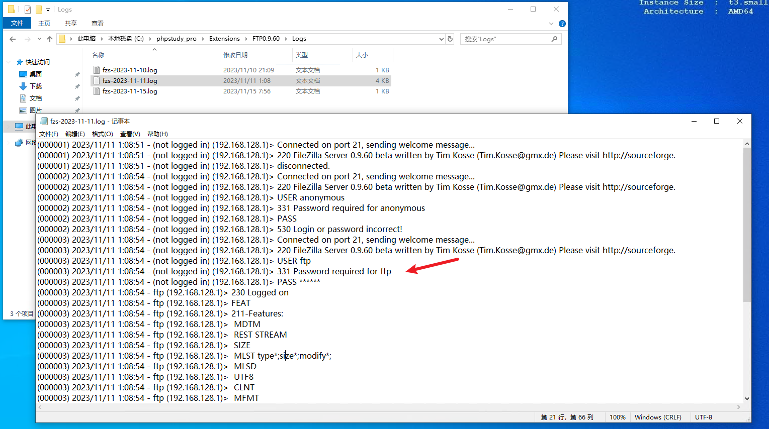Collapse the 快速访问 tree node arrow

tap(9, 62)
